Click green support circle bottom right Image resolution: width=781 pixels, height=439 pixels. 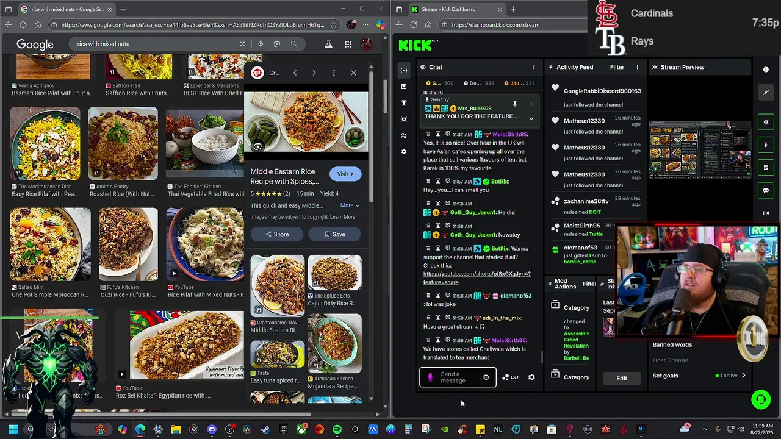[x=761, y=400]
